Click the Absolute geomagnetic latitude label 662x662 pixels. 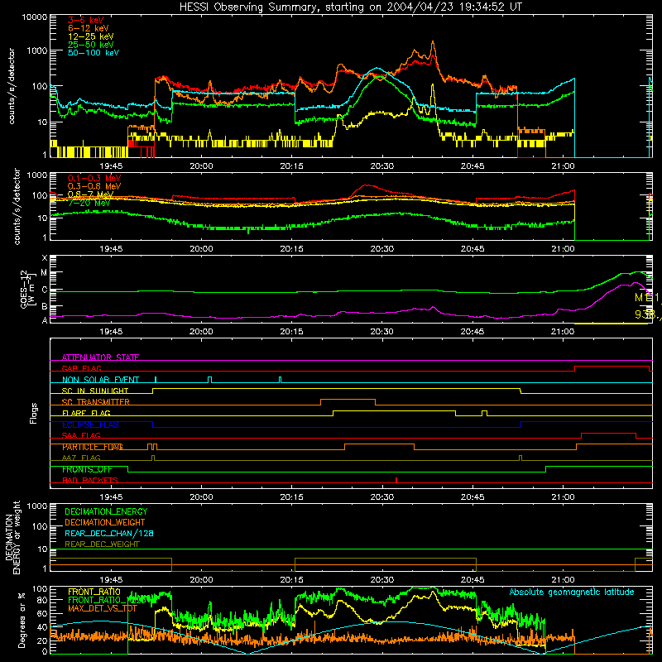[x=572, y=592]
